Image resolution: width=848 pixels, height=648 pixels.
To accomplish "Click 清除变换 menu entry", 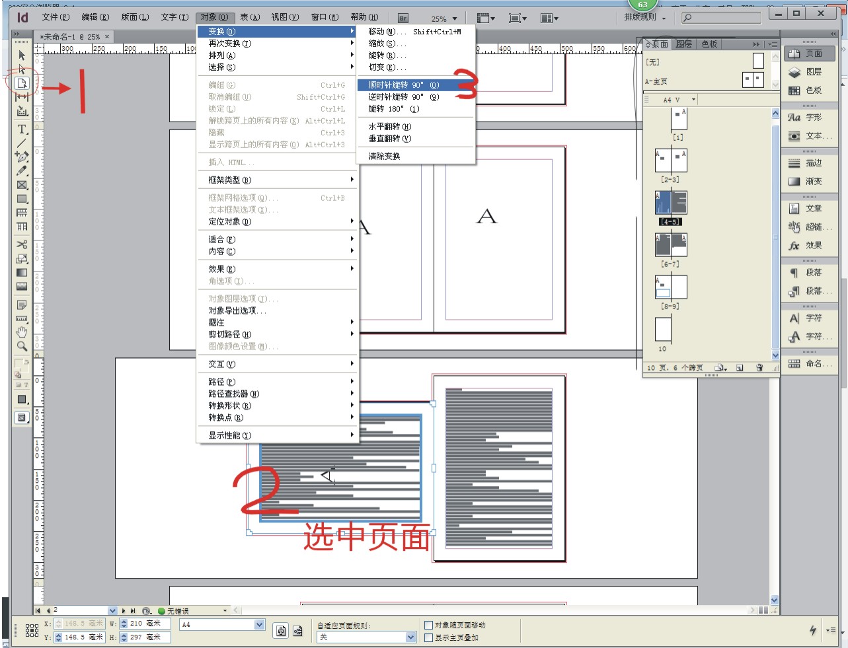I will [x=416, y=156].
